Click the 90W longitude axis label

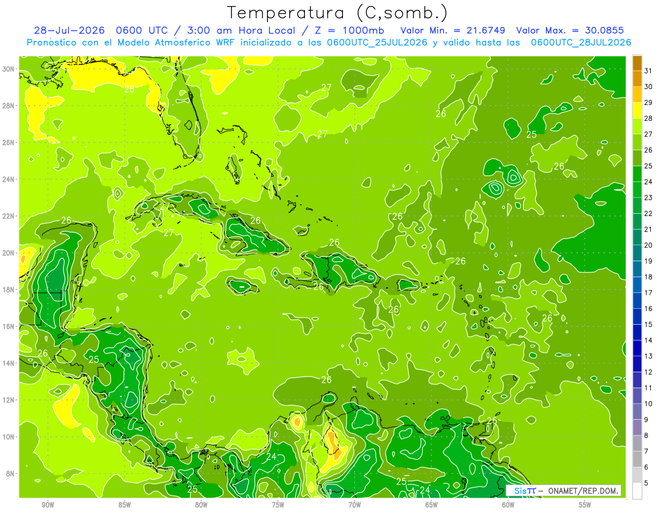[x=48, y=505]
